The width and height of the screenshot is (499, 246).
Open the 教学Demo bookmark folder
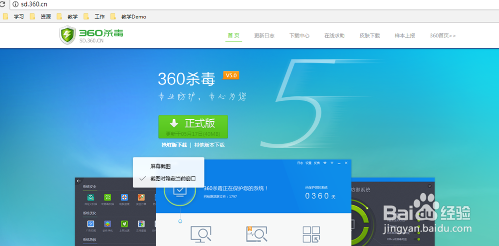pos(129,16)
